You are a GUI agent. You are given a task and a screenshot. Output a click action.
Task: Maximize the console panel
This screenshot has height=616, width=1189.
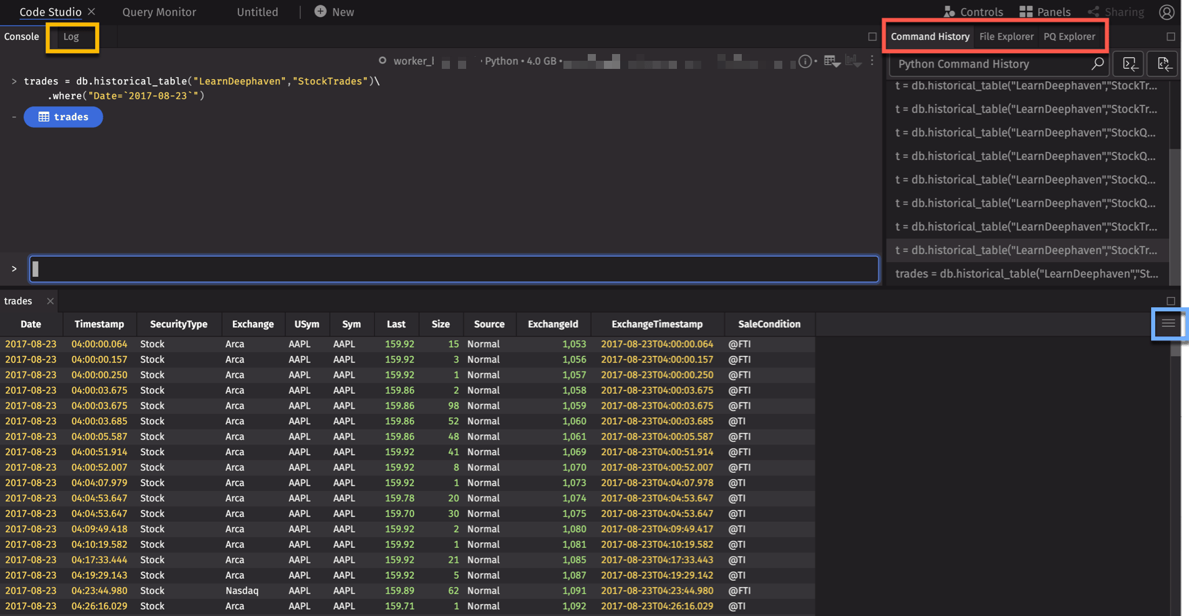click(x=872, y=36)
